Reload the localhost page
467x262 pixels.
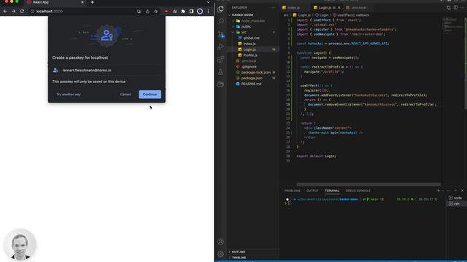(22, 12)
